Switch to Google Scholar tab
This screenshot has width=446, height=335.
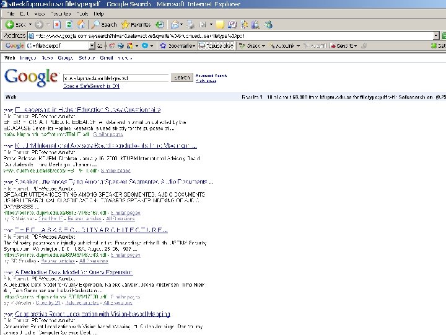pyautogui.click(x=87, y=58)
